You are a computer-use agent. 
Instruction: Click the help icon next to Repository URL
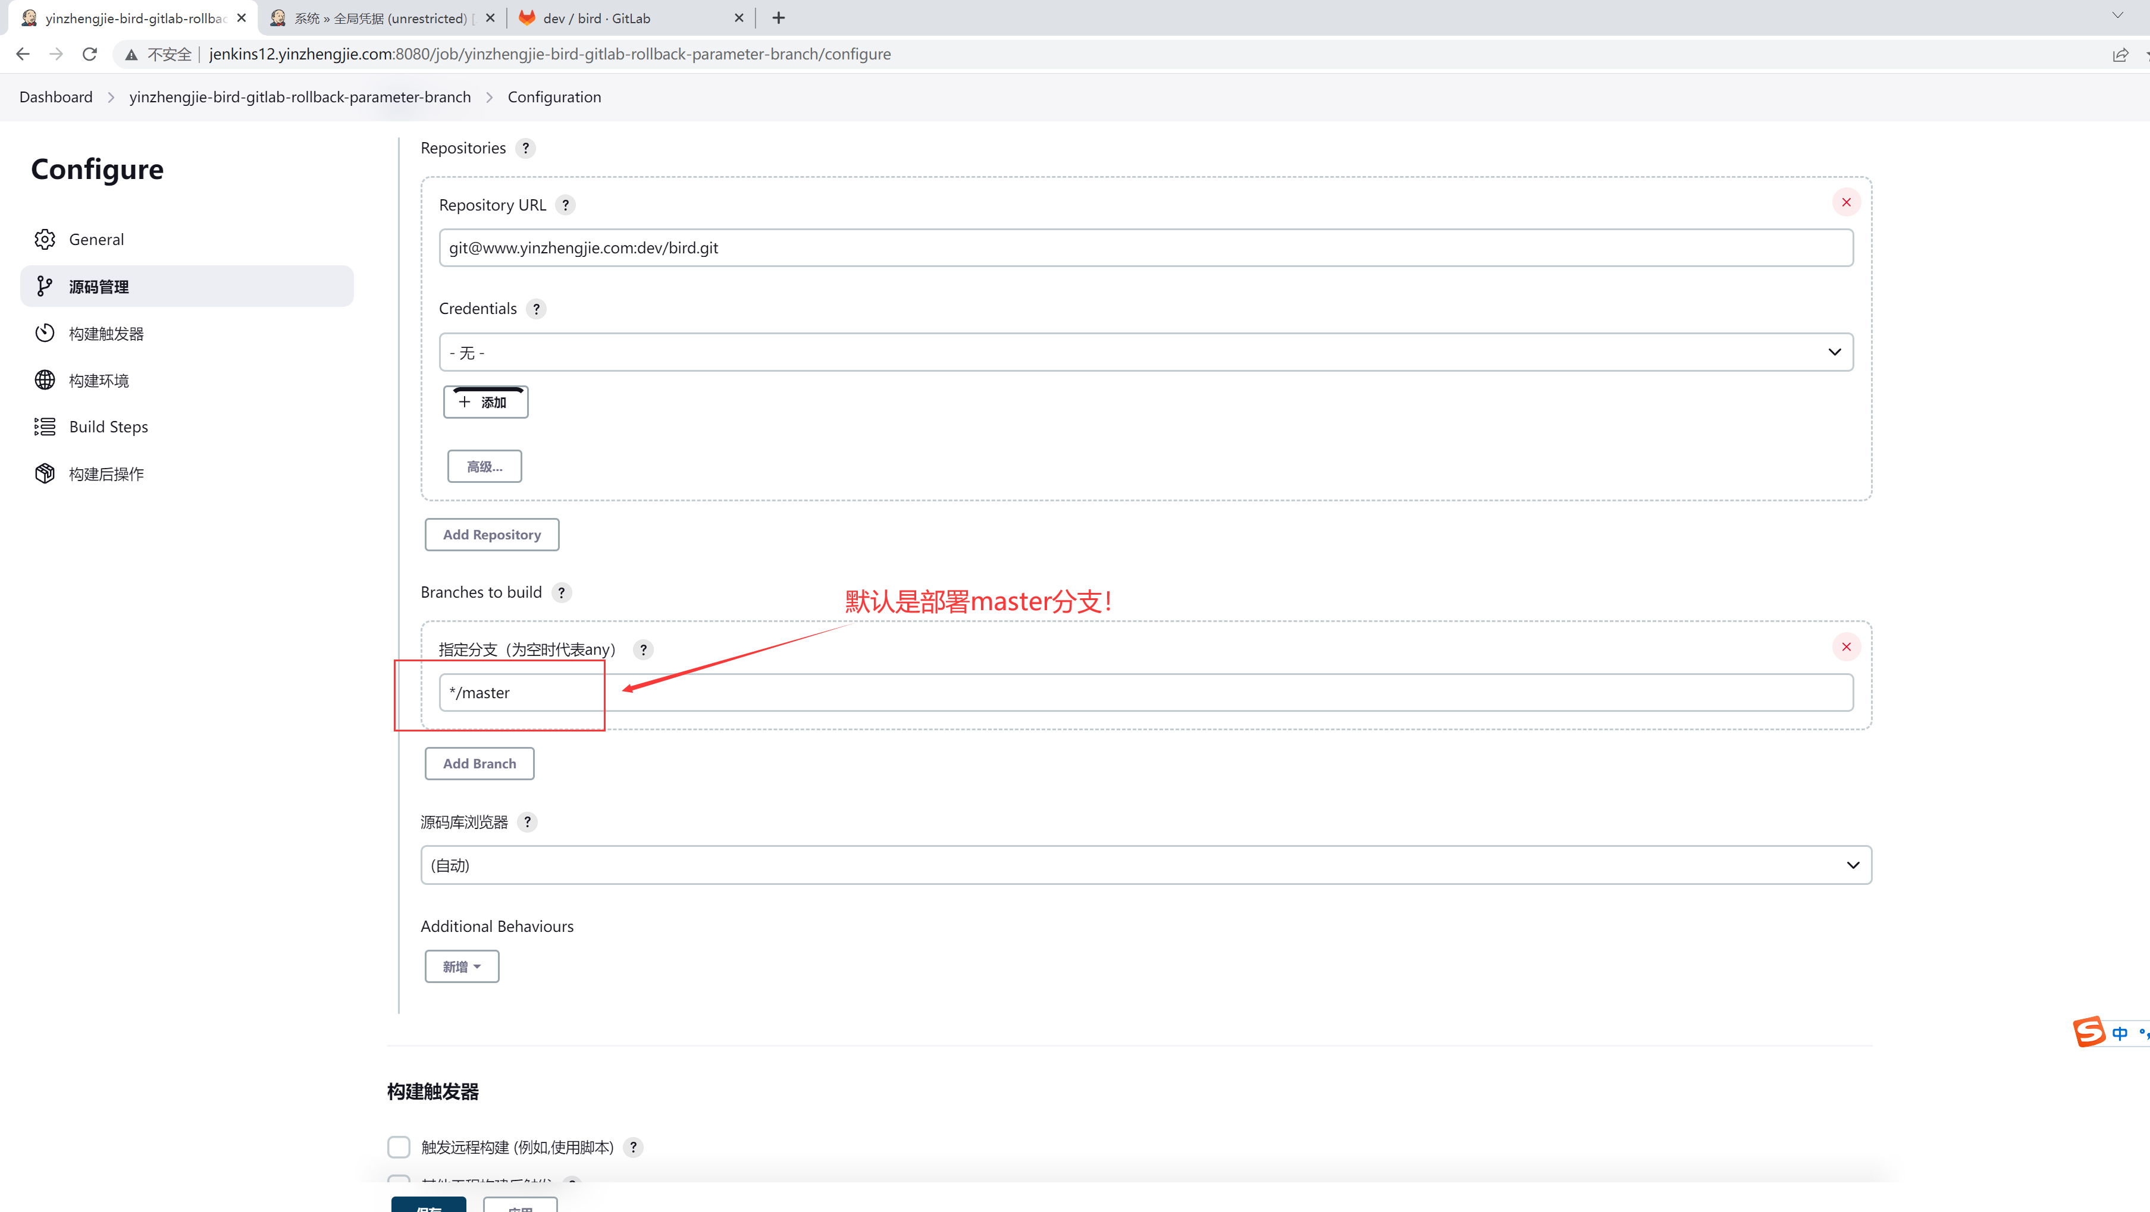point(565,205)
